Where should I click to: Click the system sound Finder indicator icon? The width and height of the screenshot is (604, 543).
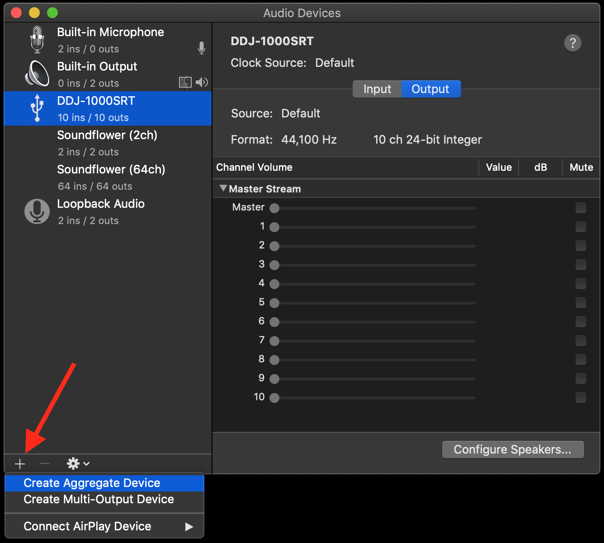(x=185, y=82)
